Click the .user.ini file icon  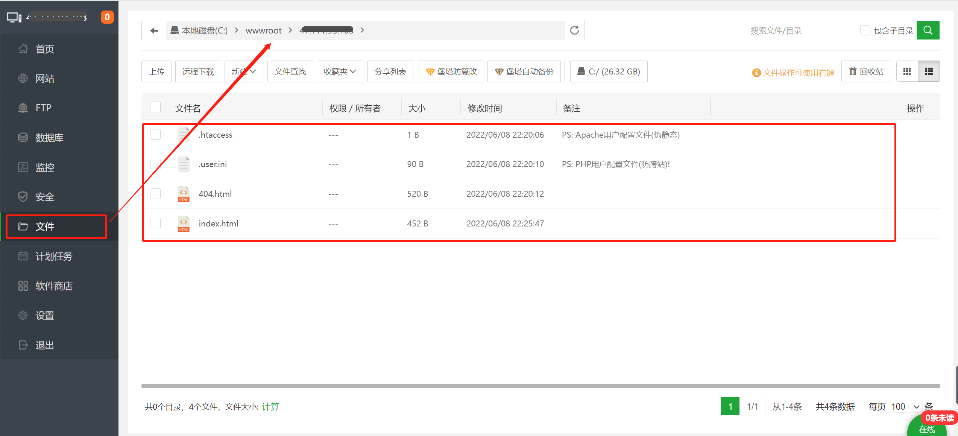pyautogui.click(x=184, y=164)
